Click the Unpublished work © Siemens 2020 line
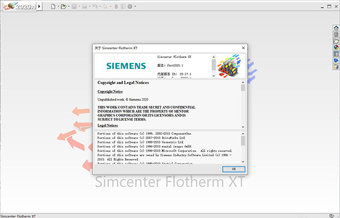Screen dimensions: 340x218 click(x=123, y=99)
